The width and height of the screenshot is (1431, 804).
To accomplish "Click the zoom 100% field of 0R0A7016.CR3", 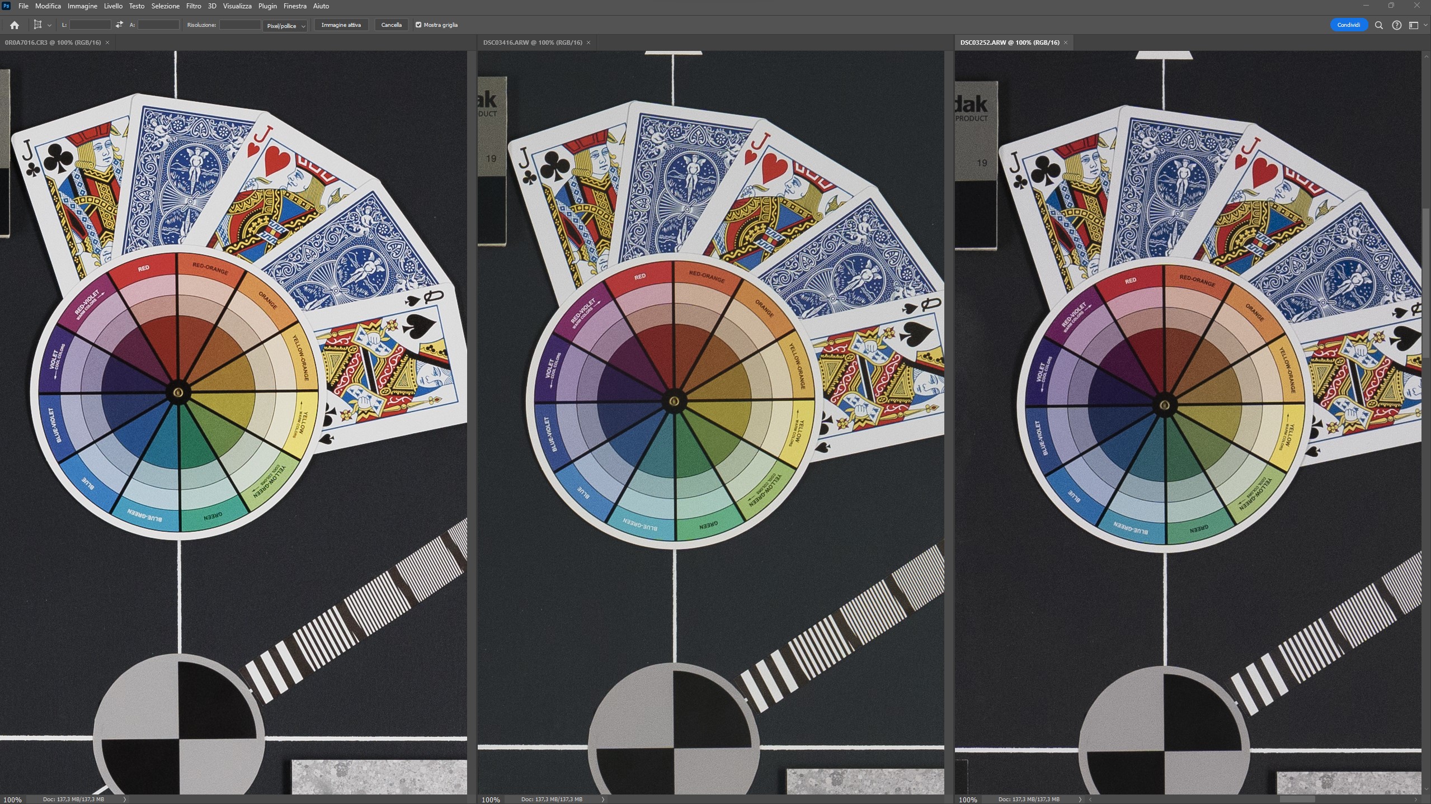I will (x=12, y=800).
